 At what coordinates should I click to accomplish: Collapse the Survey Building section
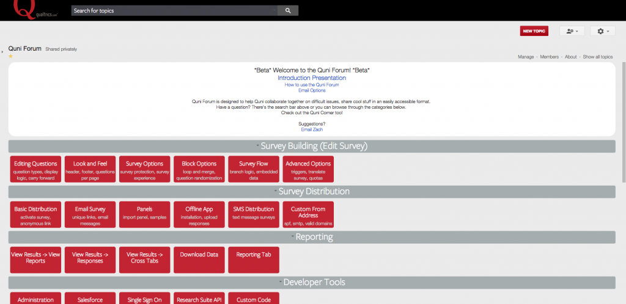click(257, 146)
